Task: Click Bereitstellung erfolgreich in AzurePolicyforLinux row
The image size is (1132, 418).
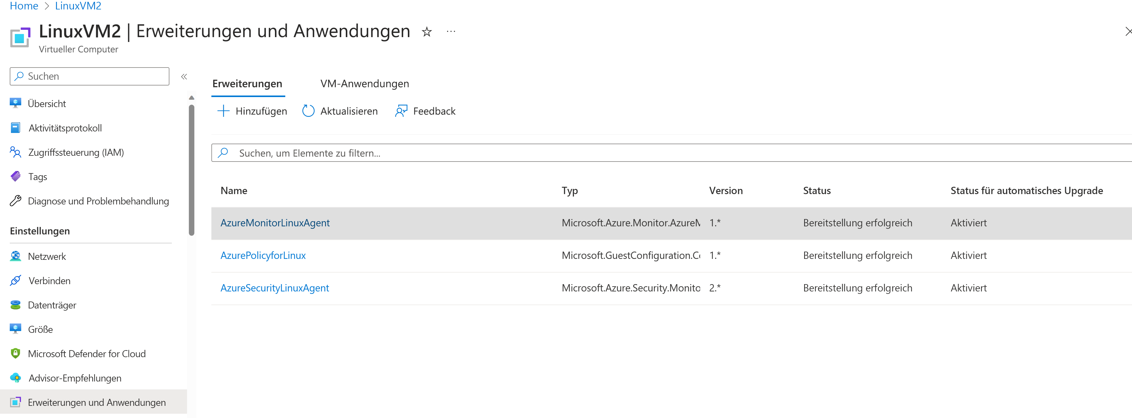Action: 858,255
